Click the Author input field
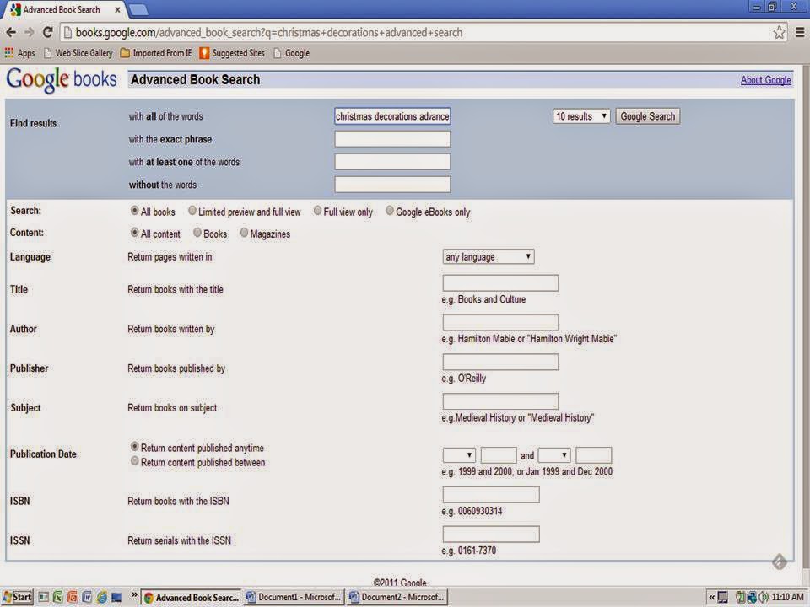The width and height of the screenshot is (810, 607). pyautogui.click(x=500, y=322)
